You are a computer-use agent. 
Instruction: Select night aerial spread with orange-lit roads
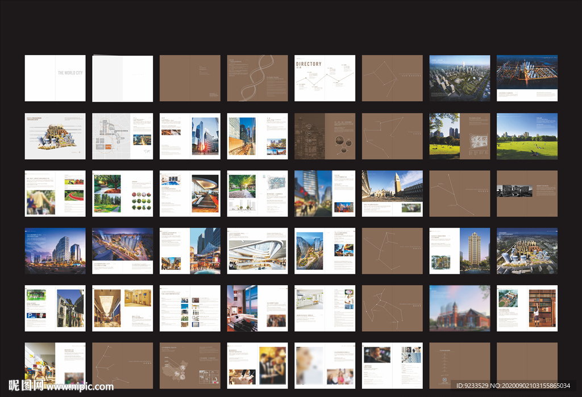pyautogui.click(x=527, y=78)
